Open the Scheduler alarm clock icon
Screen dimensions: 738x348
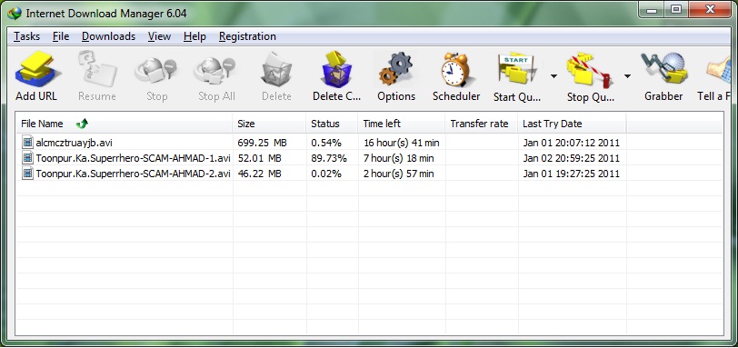(x=455, y=69)
